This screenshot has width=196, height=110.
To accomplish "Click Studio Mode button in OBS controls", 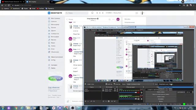I will pos(161,97).
